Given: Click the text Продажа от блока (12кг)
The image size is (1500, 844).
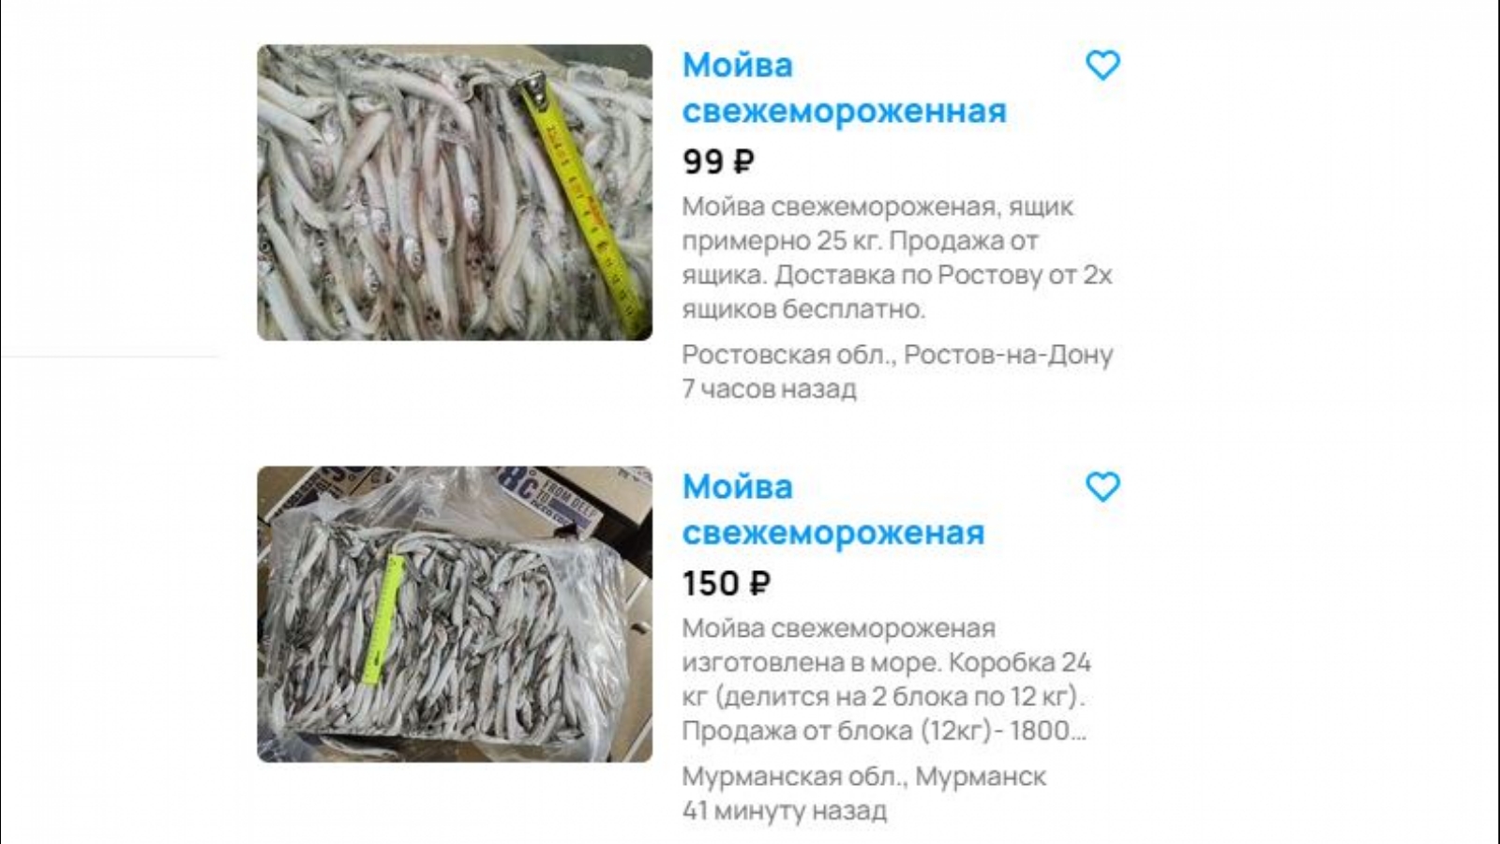Looking at the screenshot, I should (836, 731).
